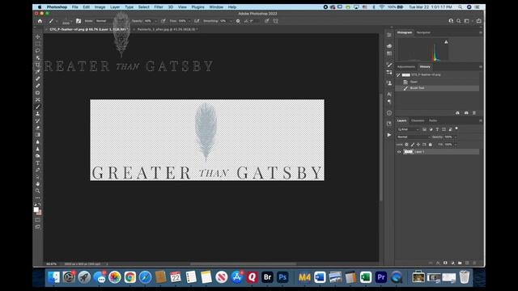Image resolution: width=518 pixels, height=291 pixels.
Task: Toggle Lock transparent pixels in Layers panel
Action: coord(406,145)
